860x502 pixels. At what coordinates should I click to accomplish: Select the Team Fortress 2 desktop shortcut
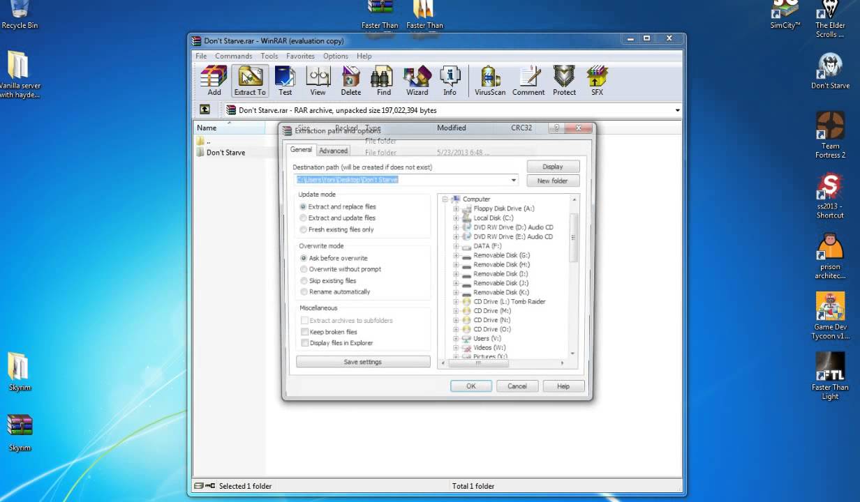[830, 135]
